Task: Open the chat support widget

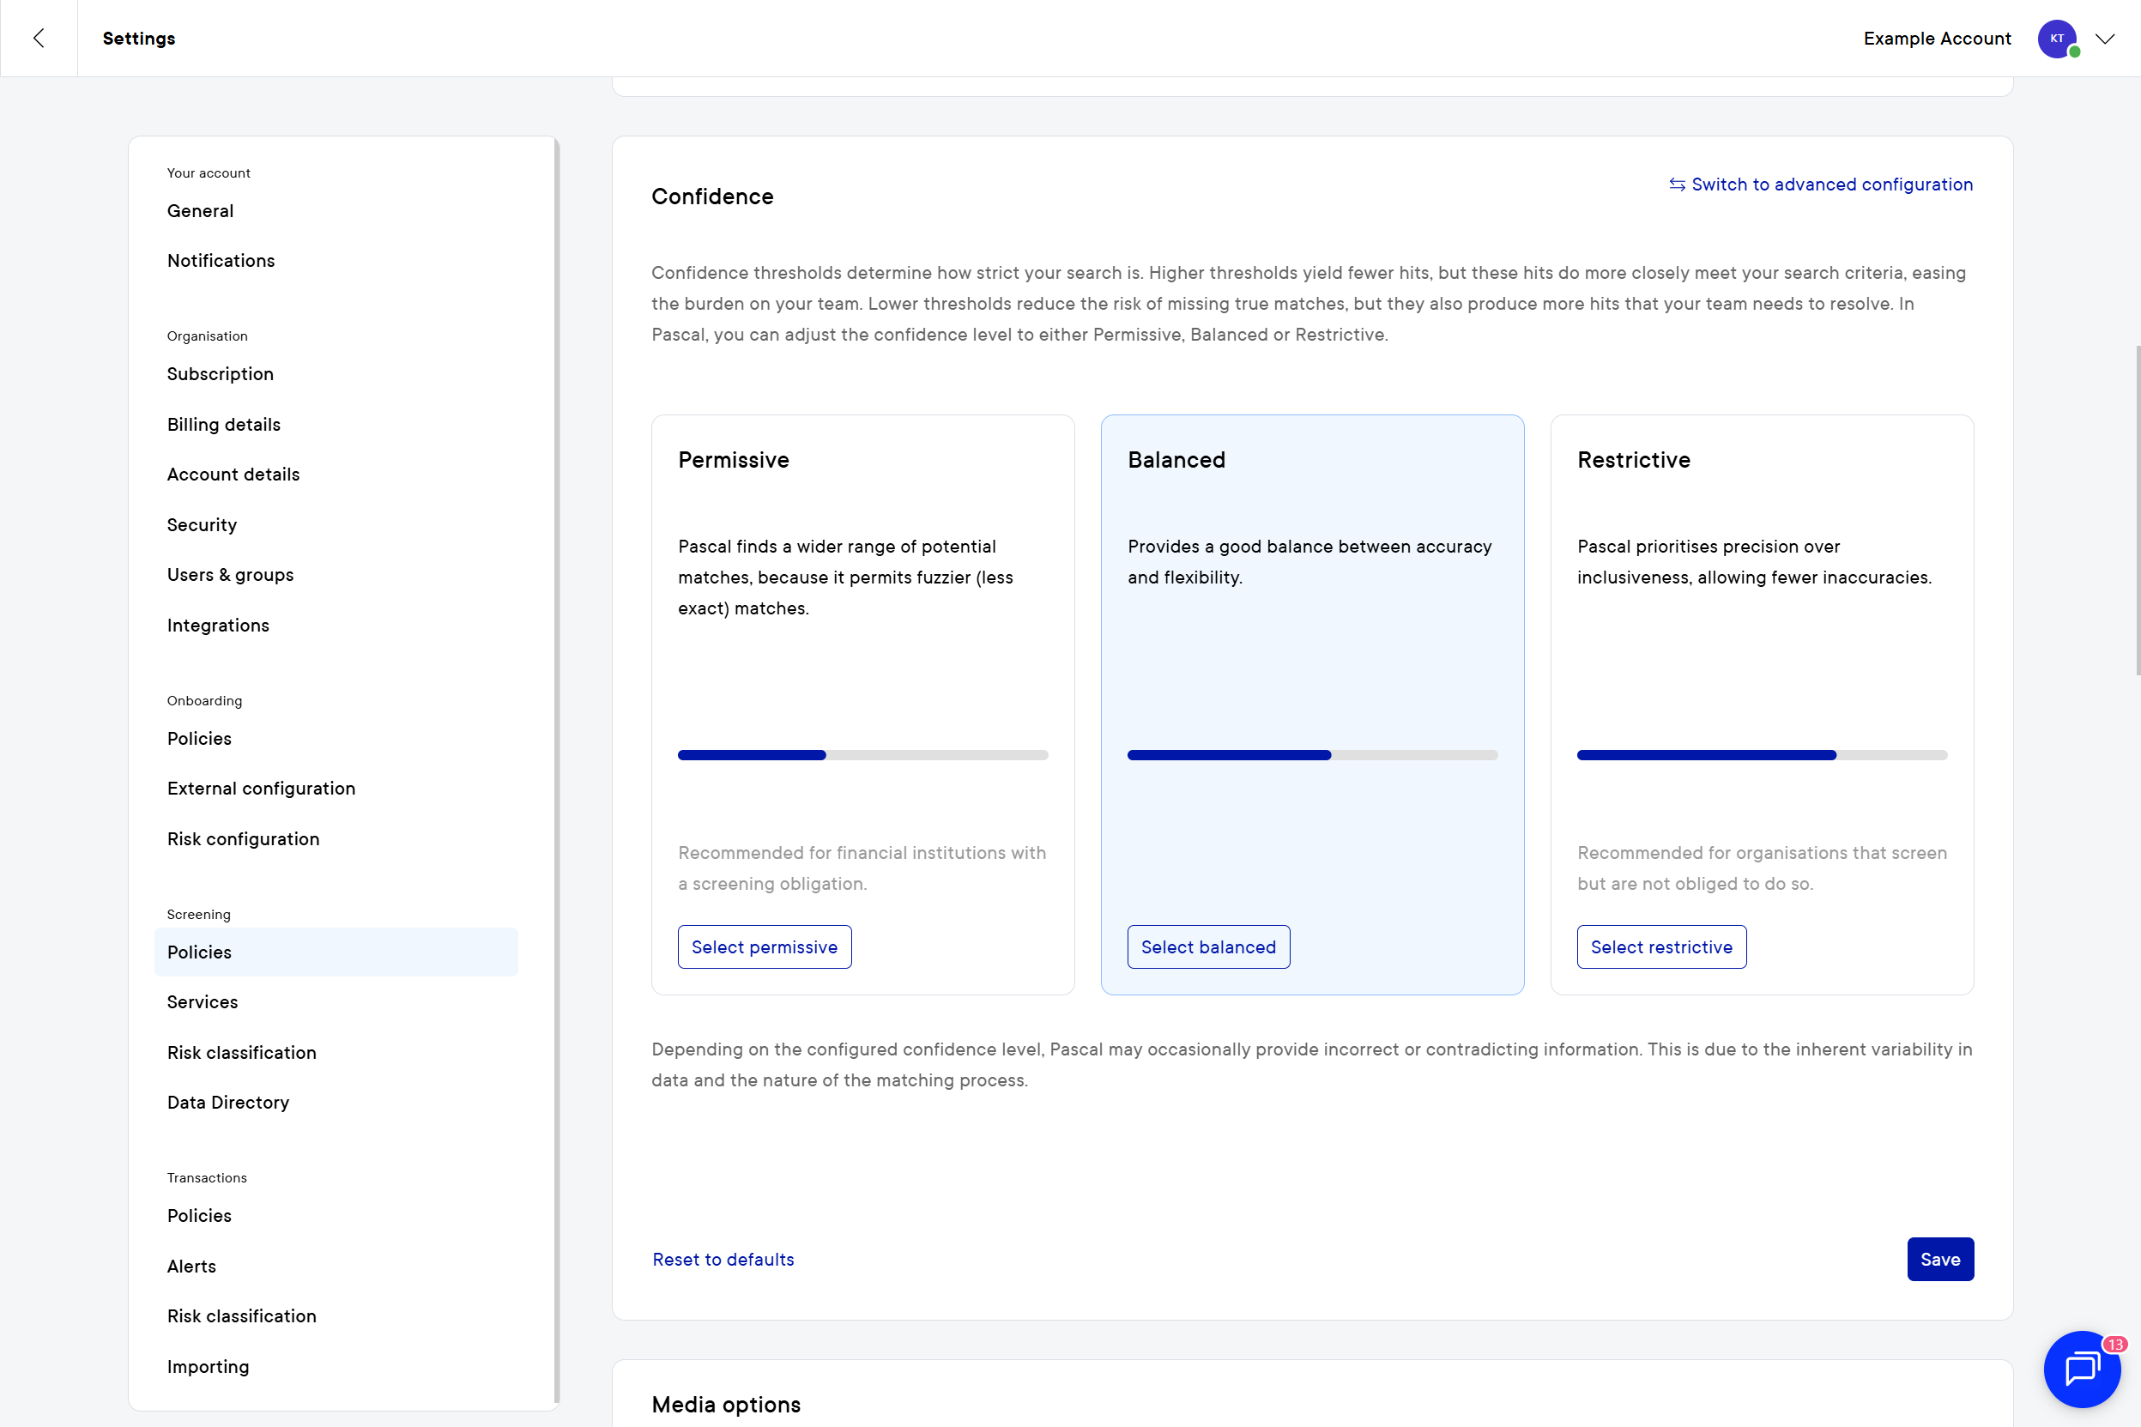Action: (x=2081, y=1368)
